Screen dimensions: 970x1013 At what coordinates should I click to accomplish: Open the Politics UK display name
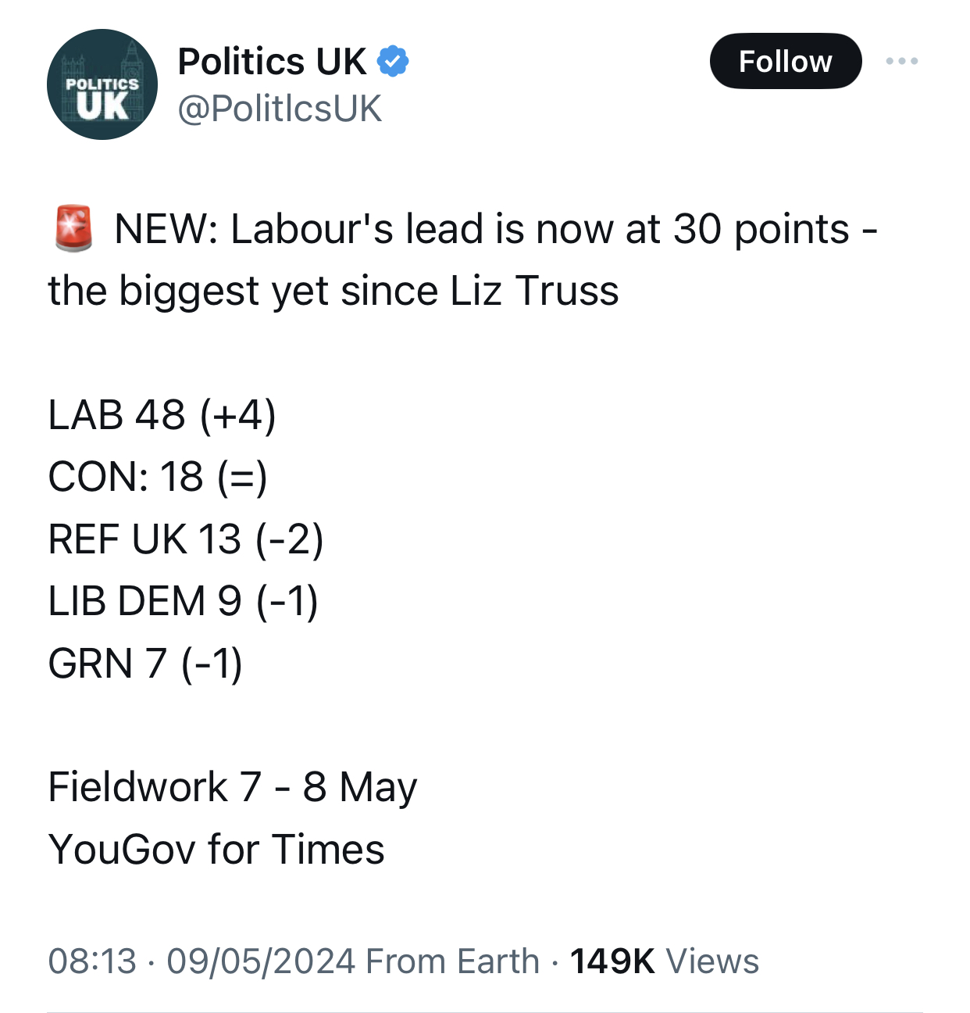272,62
